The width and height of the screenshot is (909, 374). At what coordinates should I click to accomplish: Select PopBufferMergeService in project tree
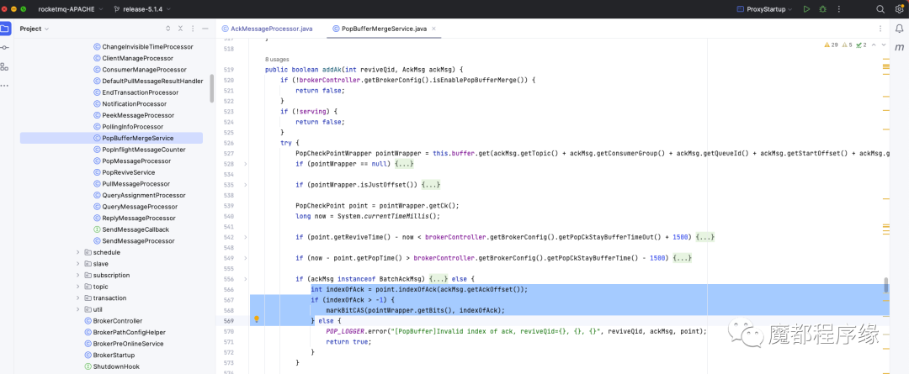pos(111,138)
